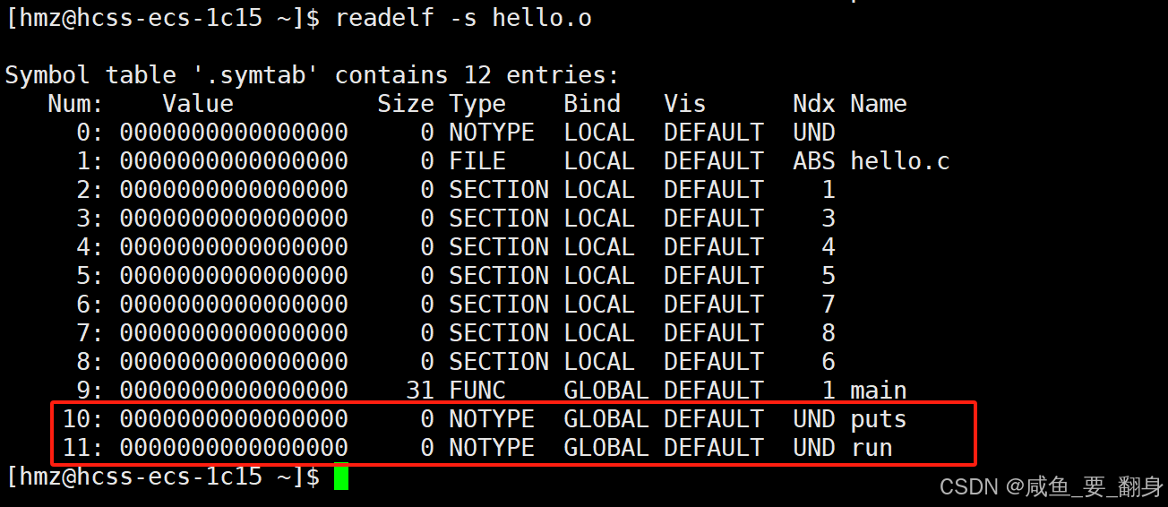Click the row number "0:"
1168x507 pixels.
click(x=90, y=133)
